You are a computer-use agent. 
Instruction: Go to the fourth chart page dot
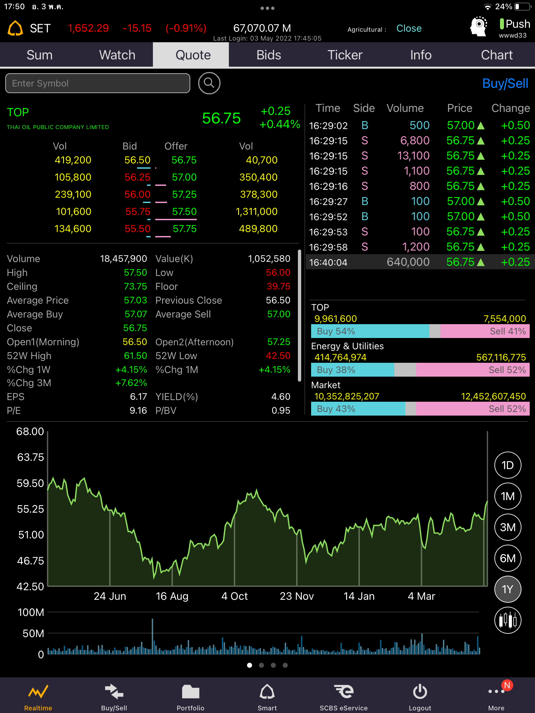tap(285, 665)
